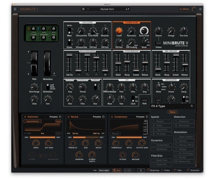Copy Distortion preset using icon beside Presets
The image size is (215, 179).
[x=60, y=117]
